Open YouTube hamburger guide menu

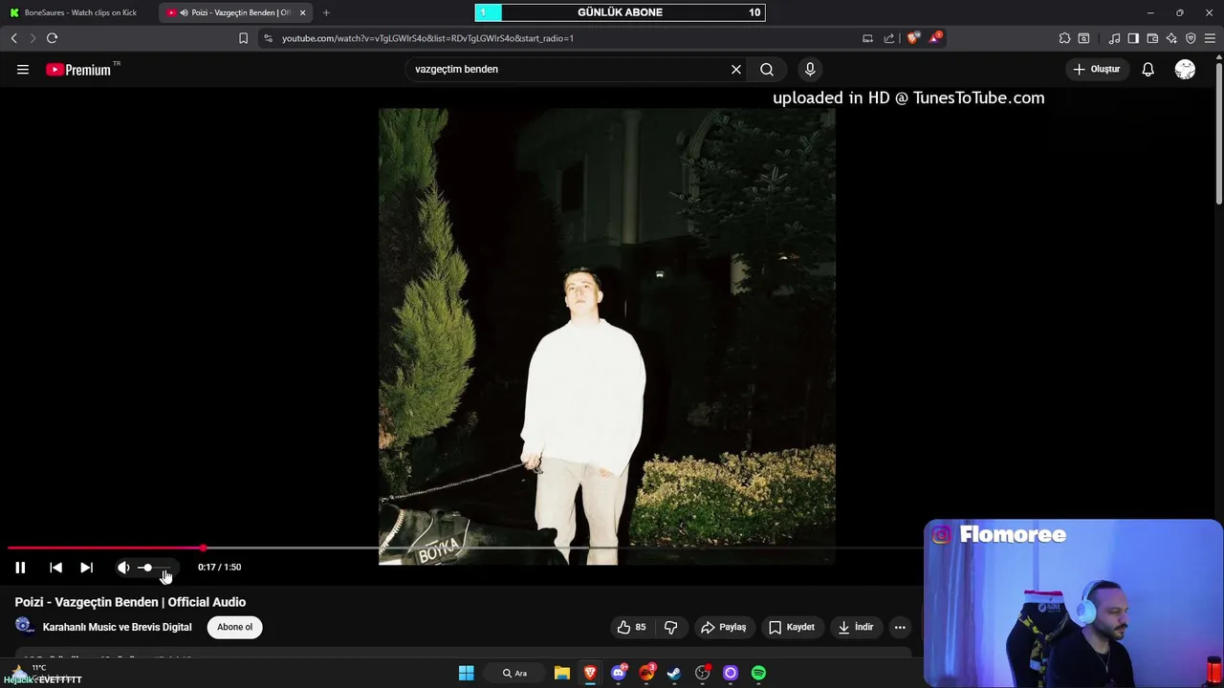(x=23, y=69)
